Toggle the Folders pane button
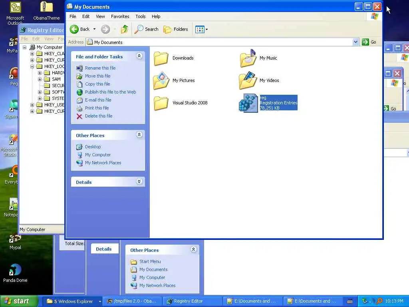The width and height of the screenshot is (409, 307). [176, 29]
